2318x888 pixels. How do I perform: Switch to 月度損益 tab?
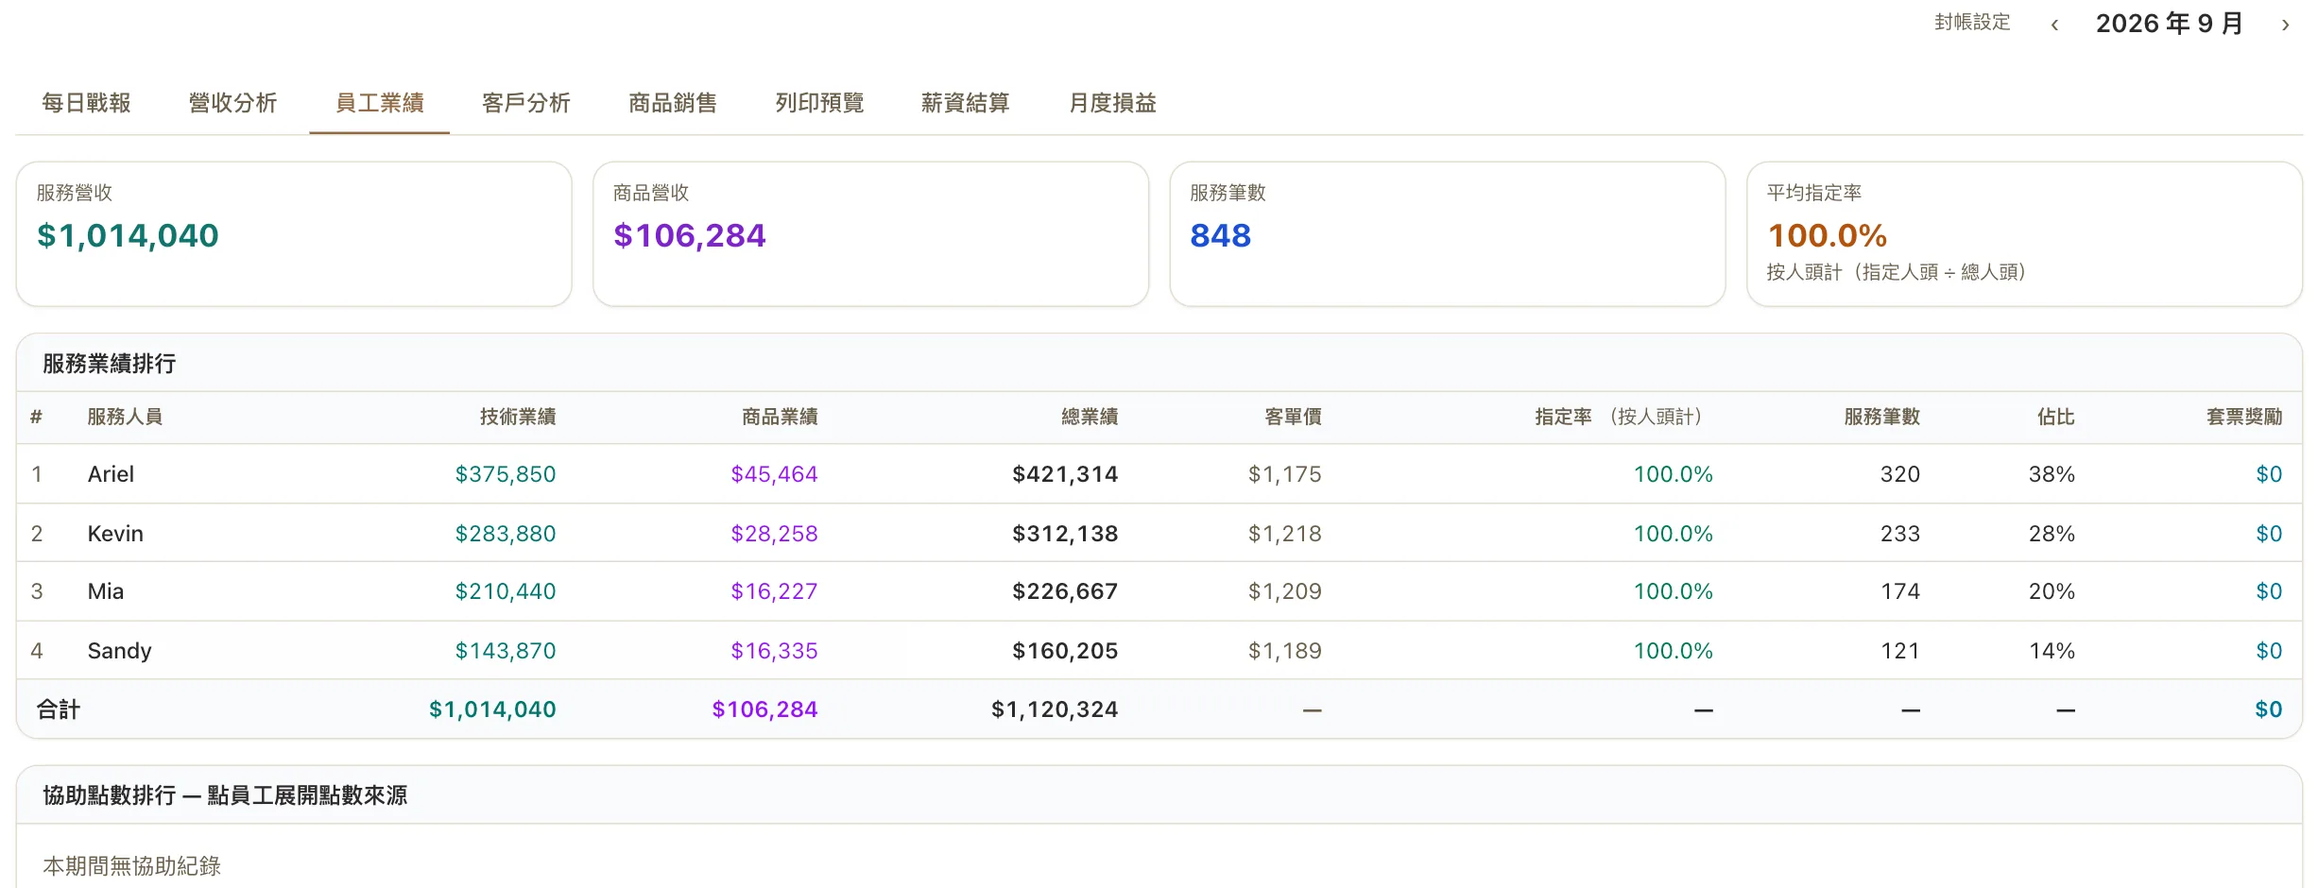[x=1113, y=102]
